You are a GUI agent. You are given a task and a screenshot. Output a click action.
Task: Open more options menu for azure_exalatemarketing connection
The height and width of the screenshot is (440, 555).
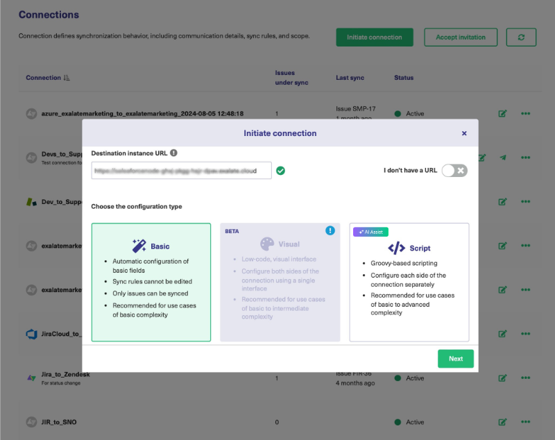click(525, 114)
